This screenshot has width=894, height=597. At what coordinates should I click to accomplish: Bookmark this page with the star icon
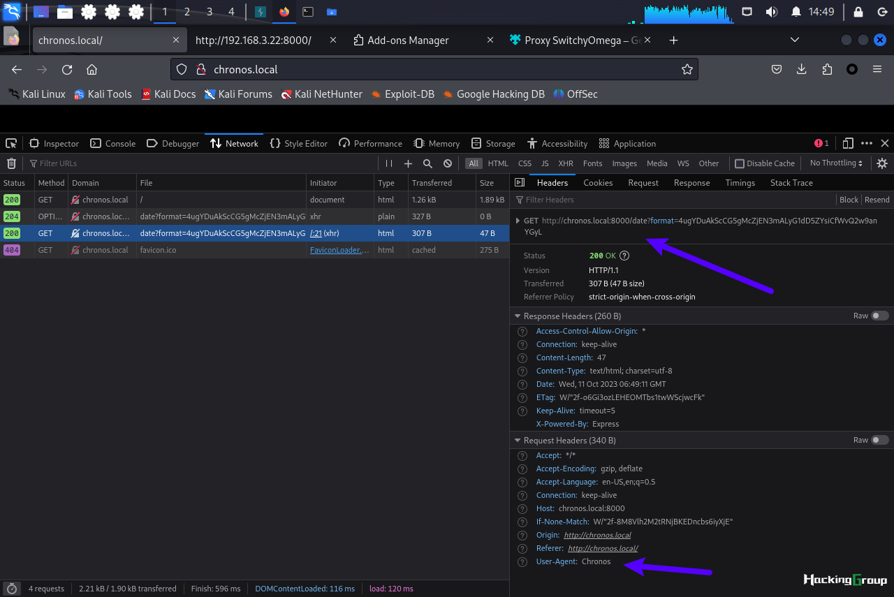click(x=687, y=69)
